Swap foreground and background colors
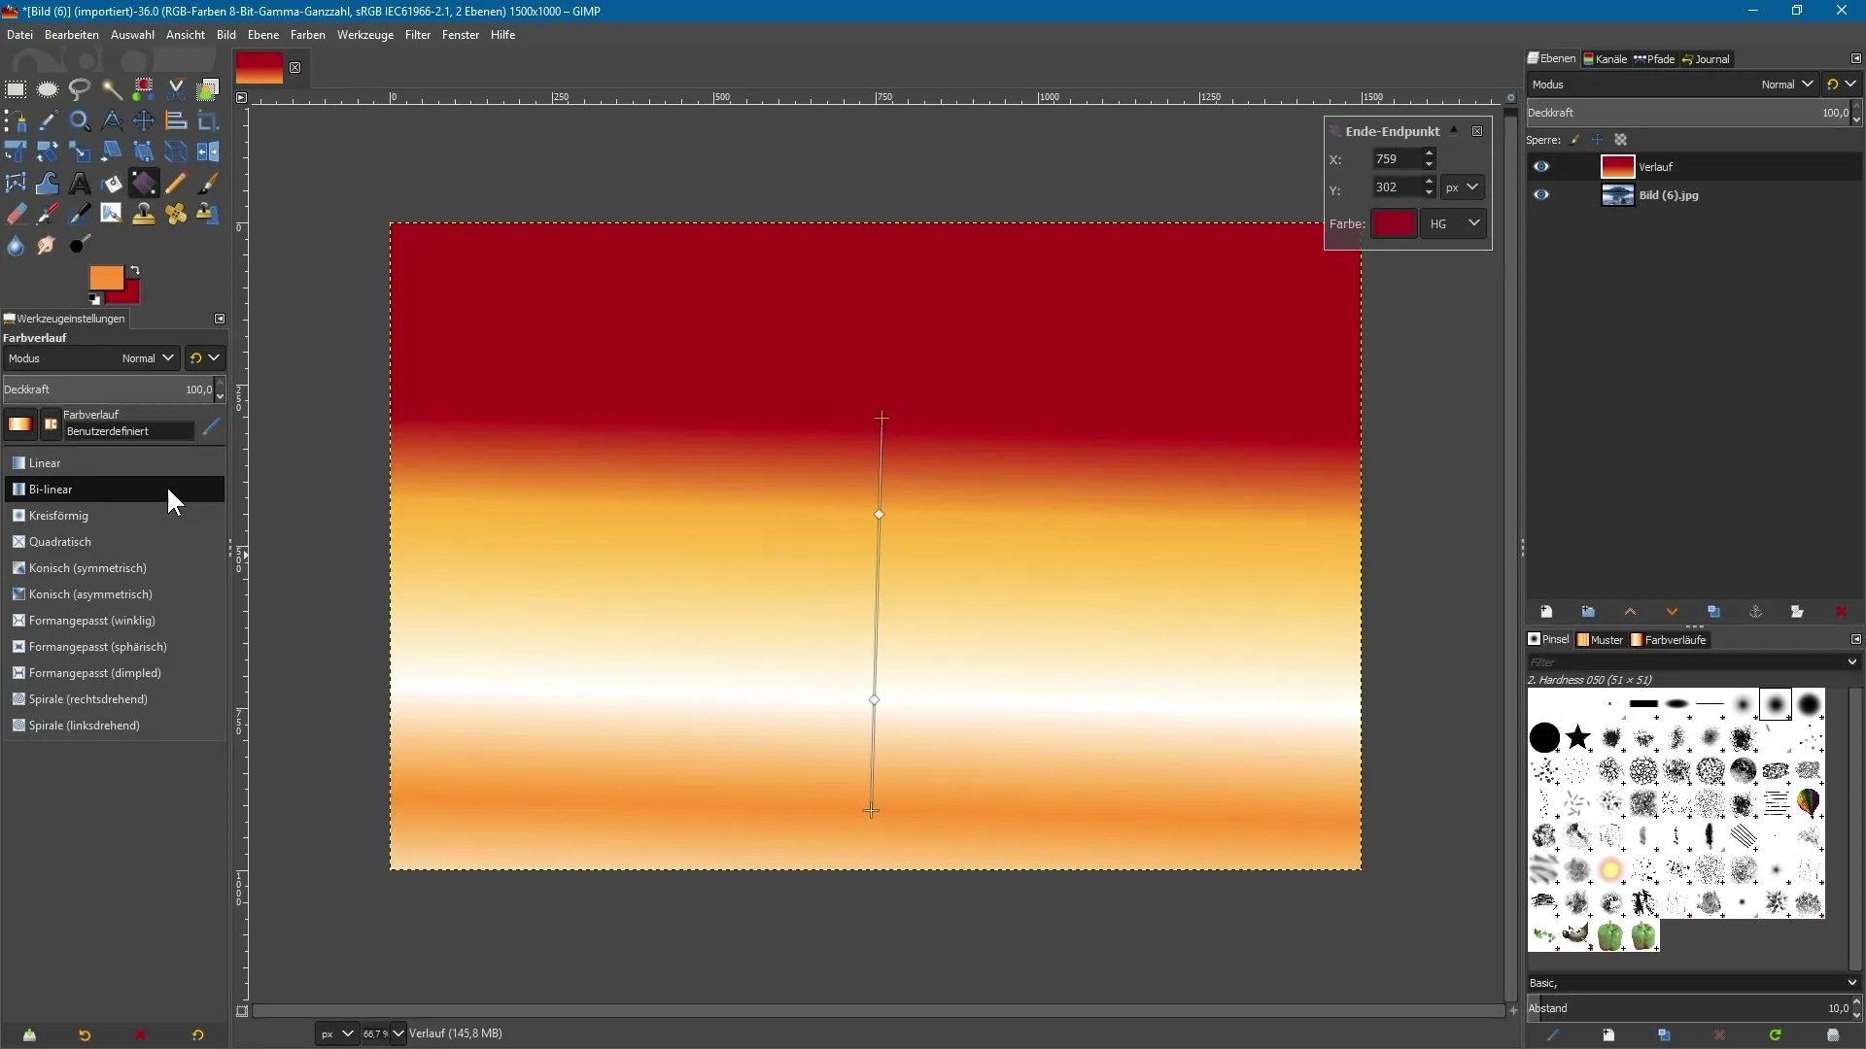Viewport: 1866px width, 1049px height. (134, 270)
